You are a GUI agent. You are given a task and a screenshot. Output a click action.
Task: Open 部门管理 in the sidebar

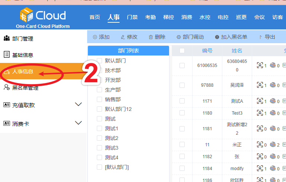click(x=22, y=39)
